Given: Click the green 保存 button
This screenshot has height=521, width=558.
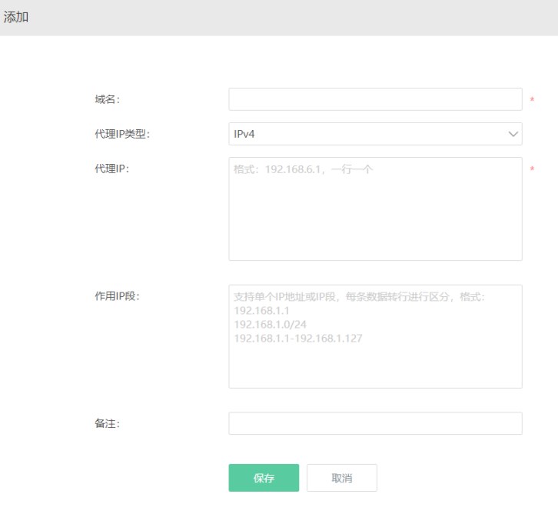Looking at the screenshot, I should coord(264,478).
